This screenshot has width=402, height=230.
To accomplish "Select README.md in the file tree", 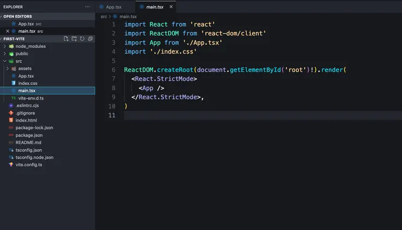I will pos(28,142).
